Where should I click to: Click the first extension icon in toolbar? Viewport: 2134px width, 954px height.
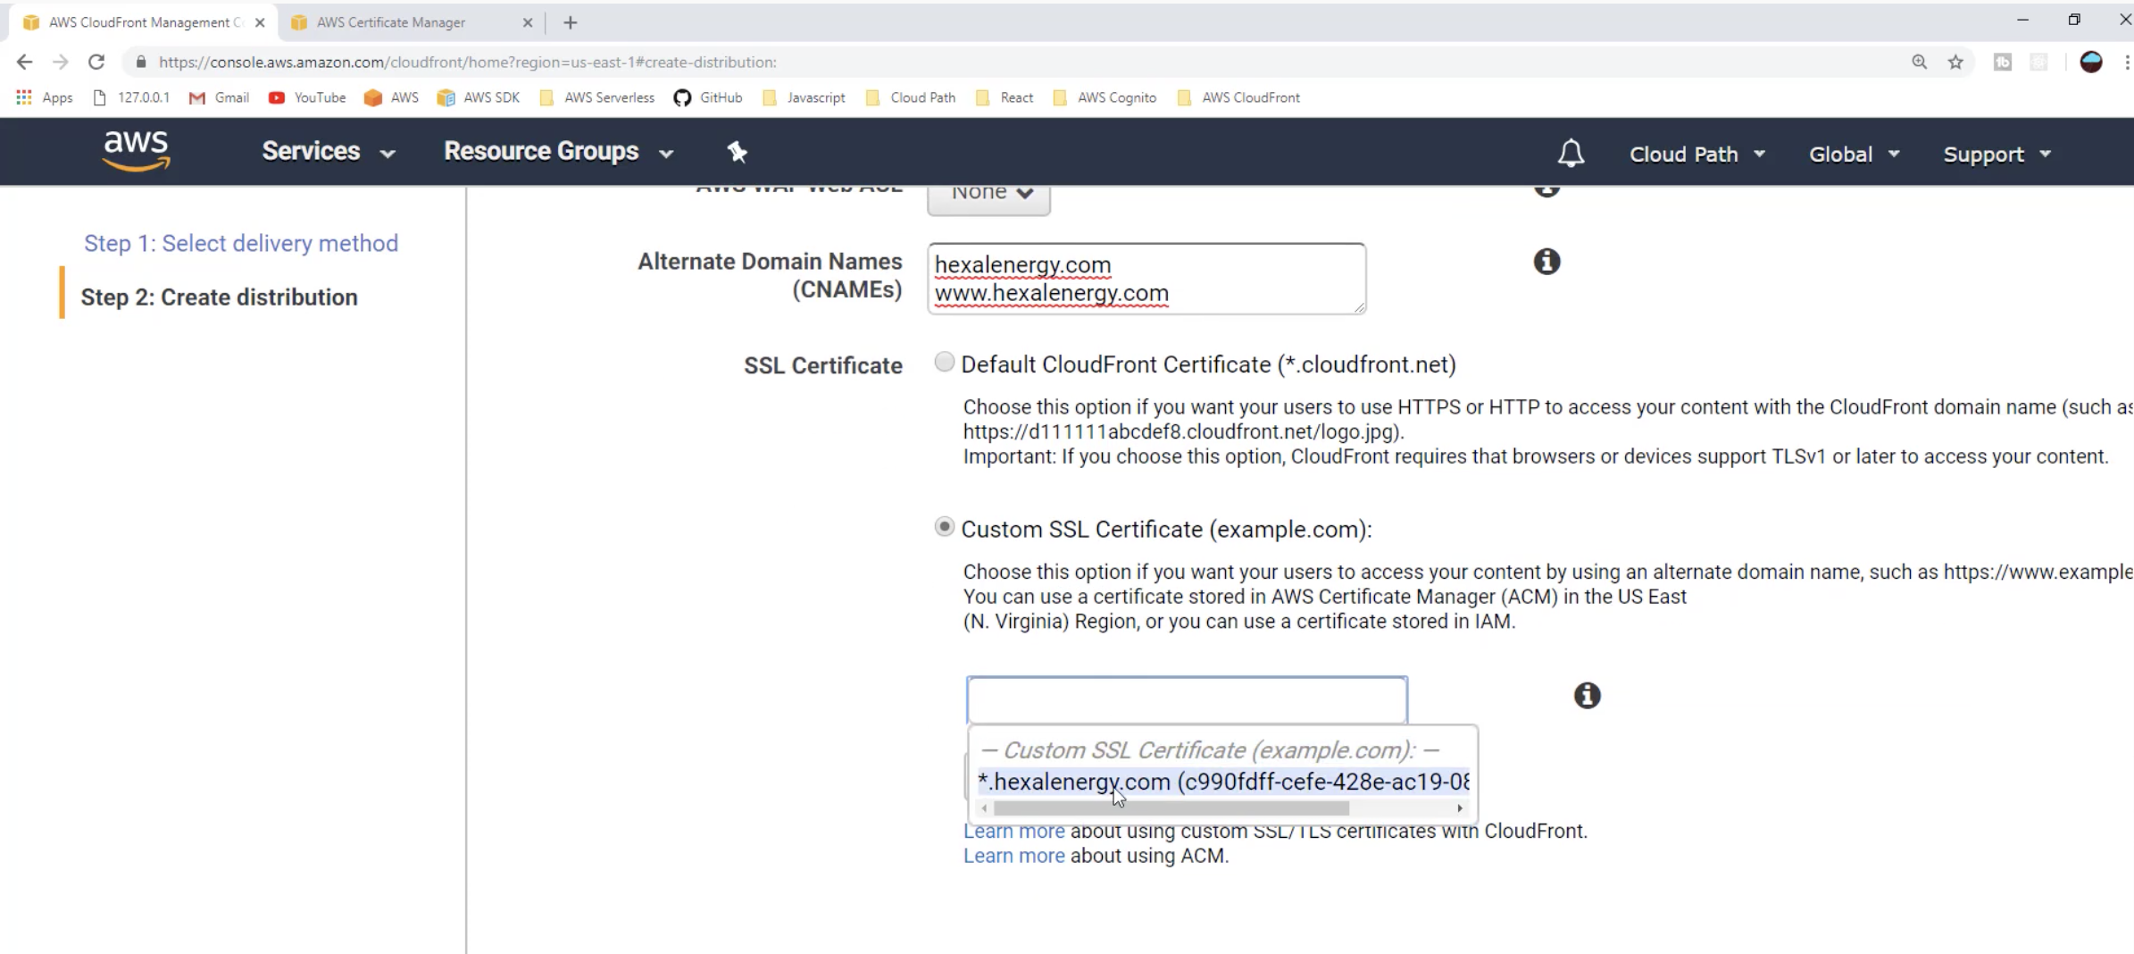[2003, 62]
